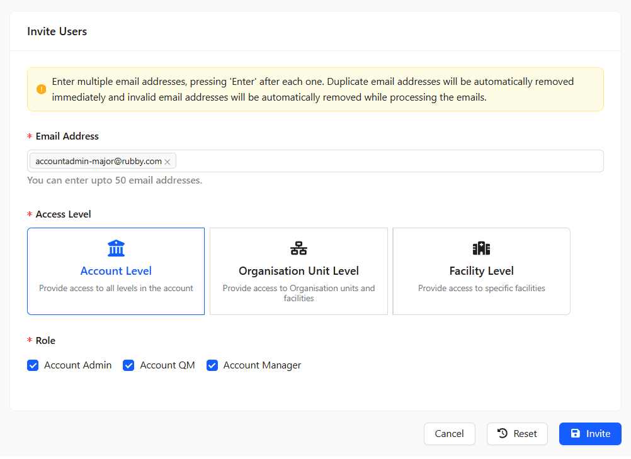
Task: Choose Facility Level access
Action: [x=480, y=271]
